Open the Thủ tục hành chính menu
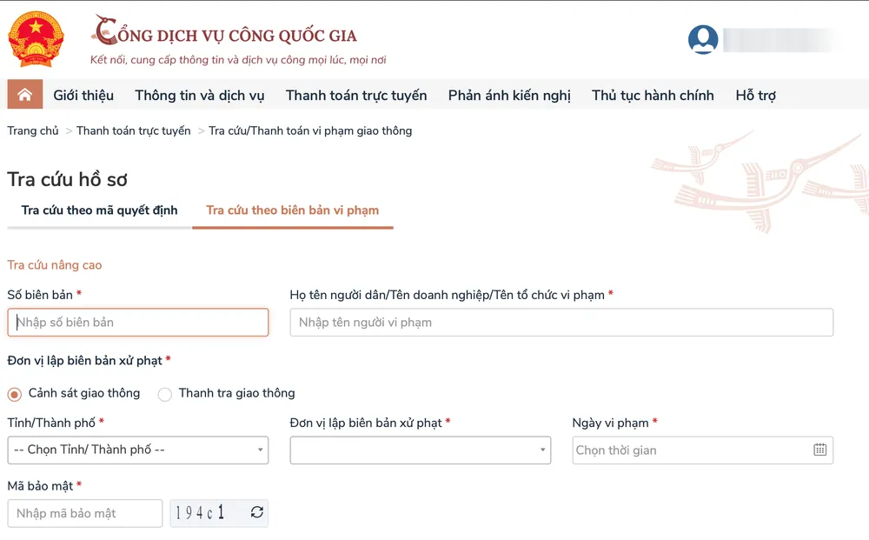 (653, 96)
